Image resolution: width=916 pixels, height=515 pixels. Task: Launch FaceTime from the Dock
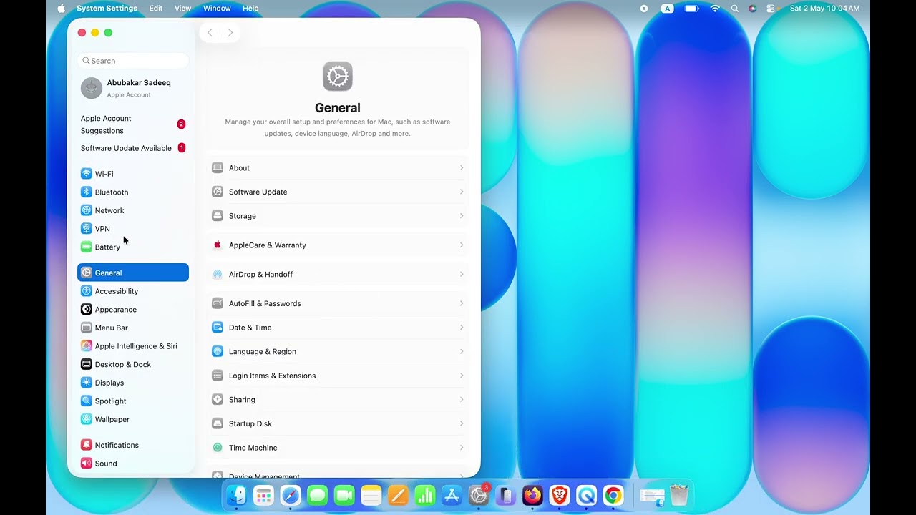(344, 495)
